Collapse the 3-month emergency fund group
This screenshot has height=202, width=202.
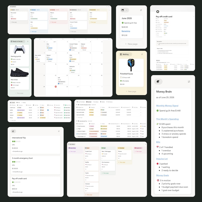tap(77, 105)
